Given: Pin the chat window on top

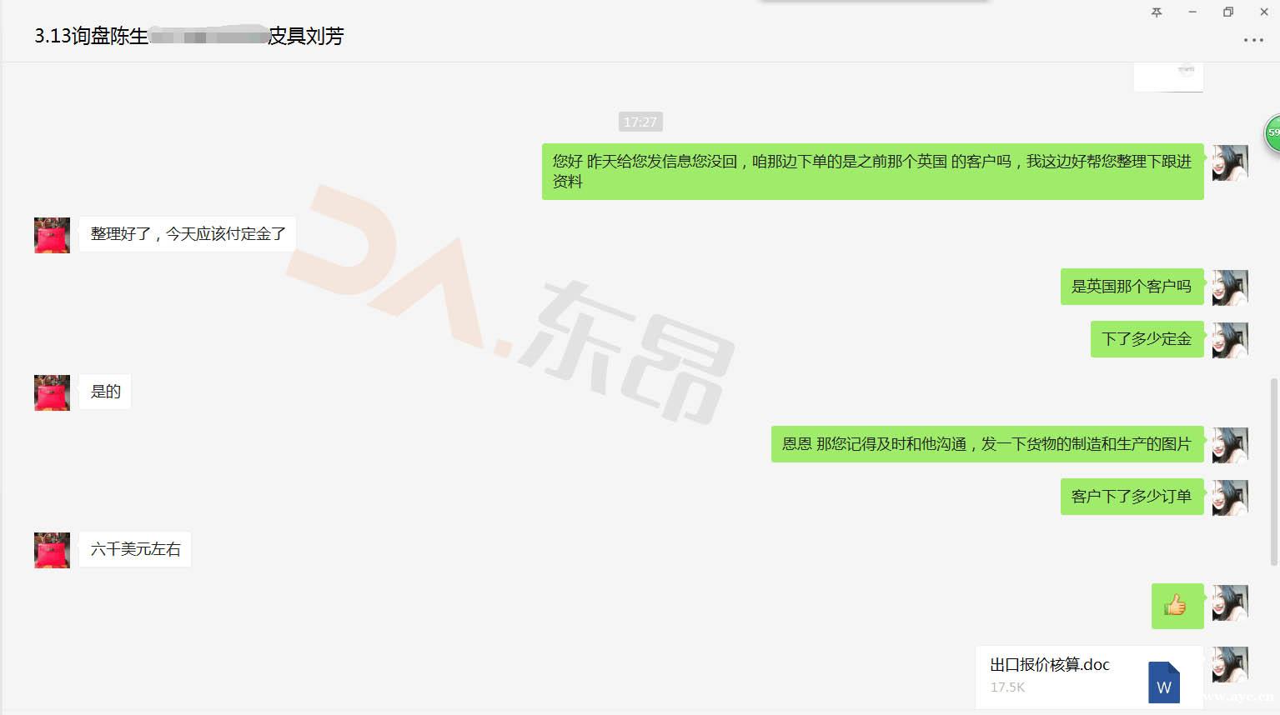Looking at the screenshot, I should coord(1157,12).
